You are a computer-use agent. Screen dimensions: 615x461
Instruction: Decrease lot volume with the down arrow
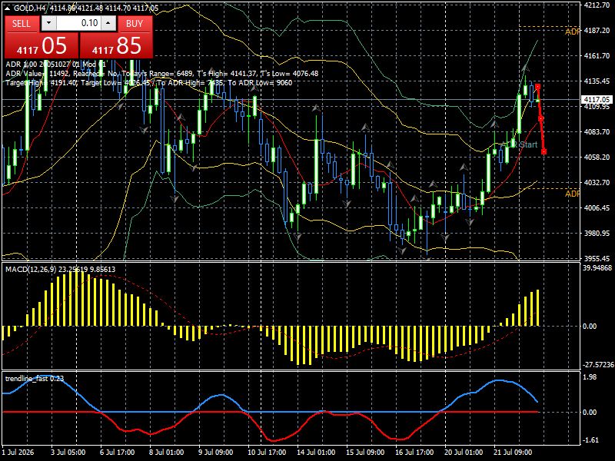[x=48, y=23]
